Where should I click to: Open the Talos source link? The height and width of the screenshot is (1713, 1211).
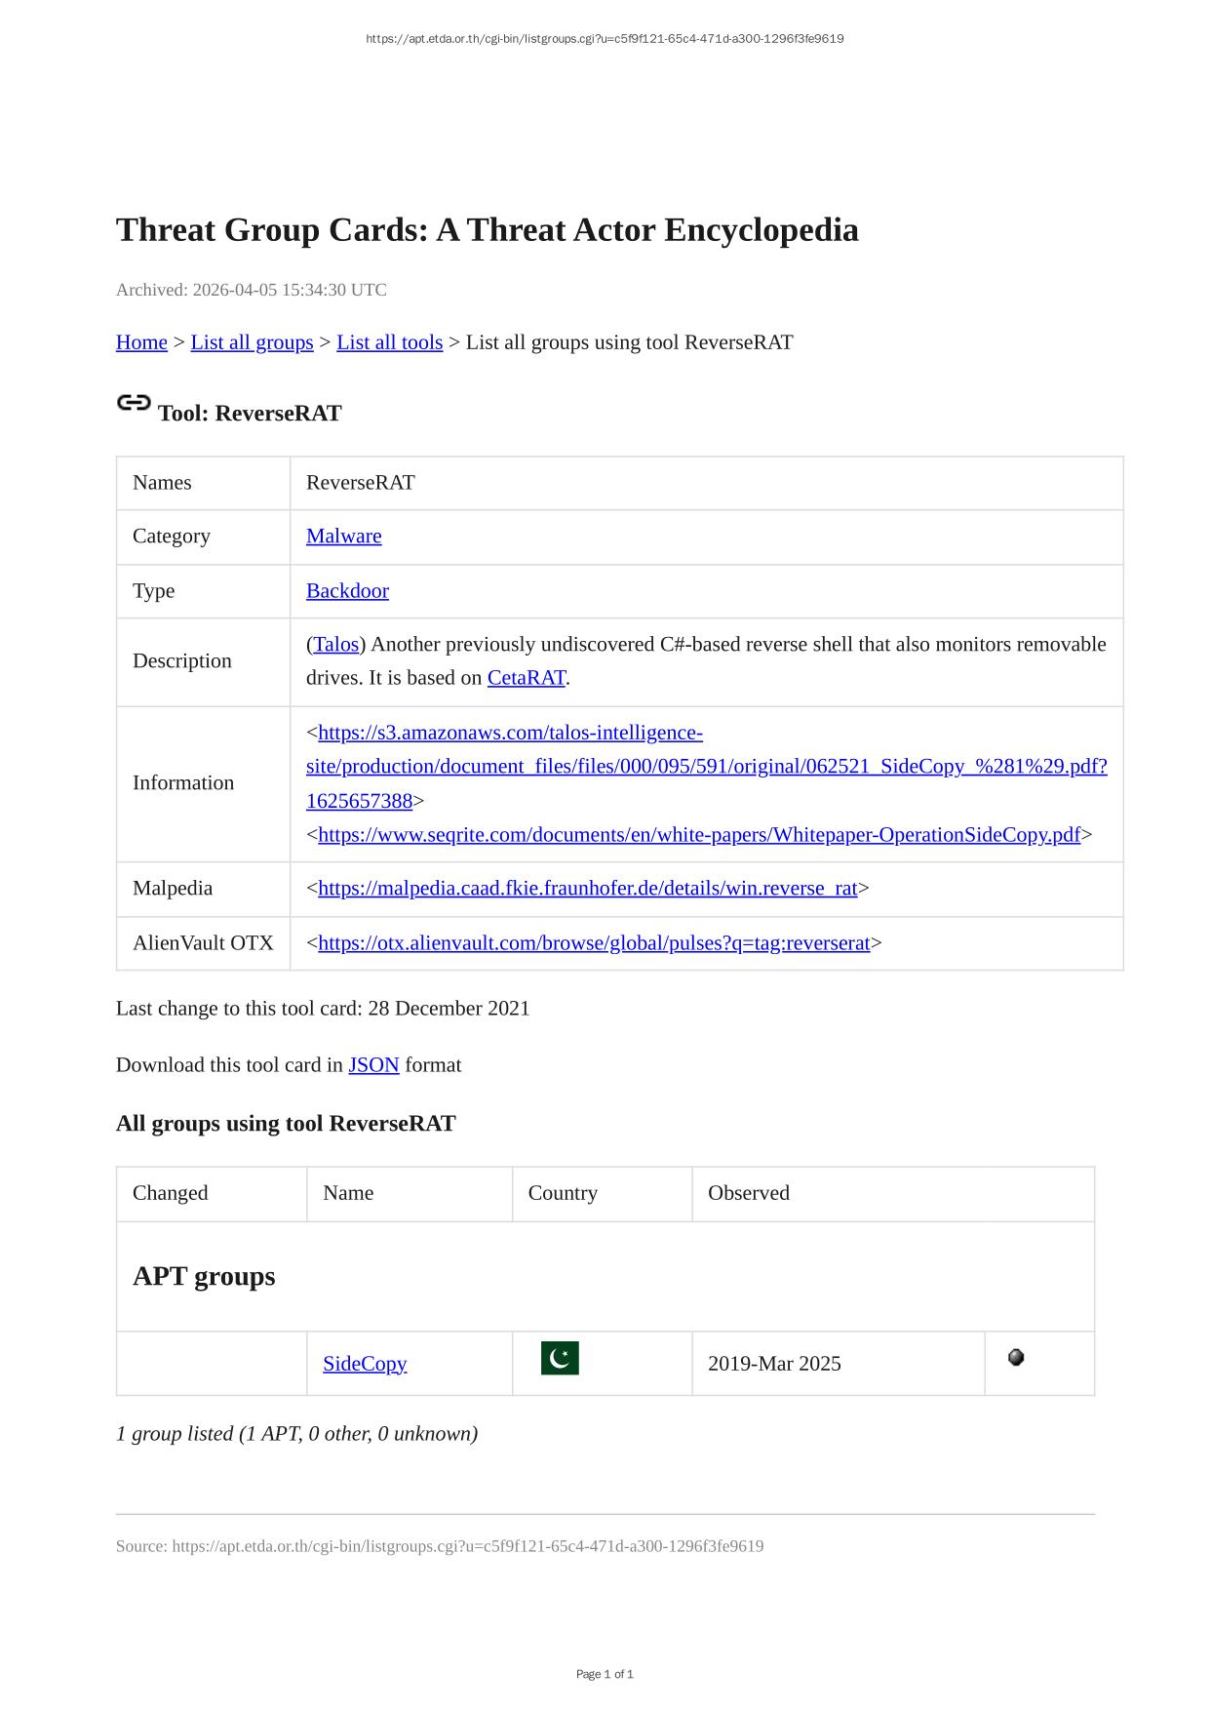[x=336, y=645]
